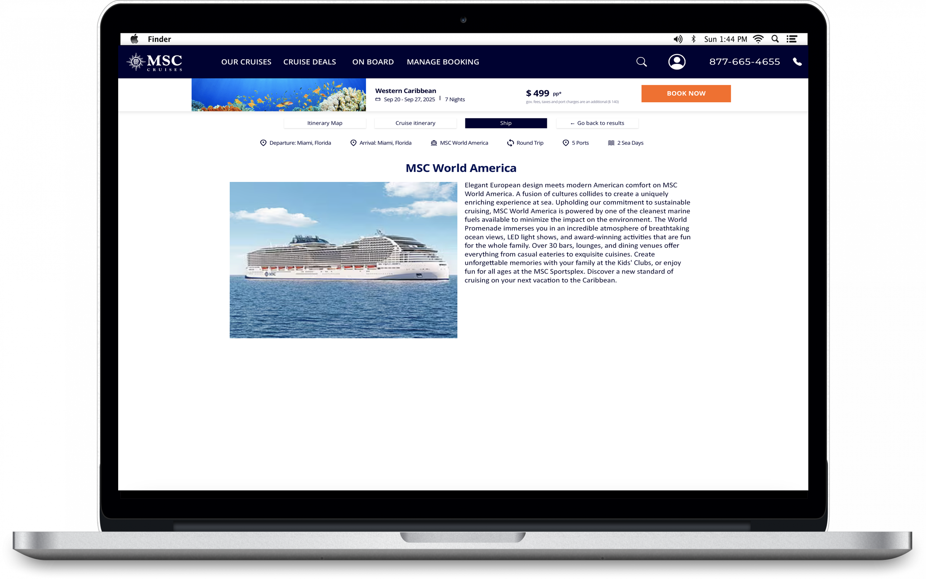Switch to the Cruise itinerary tab
This screenshot has height=579, width=926.
coord(415,123)
